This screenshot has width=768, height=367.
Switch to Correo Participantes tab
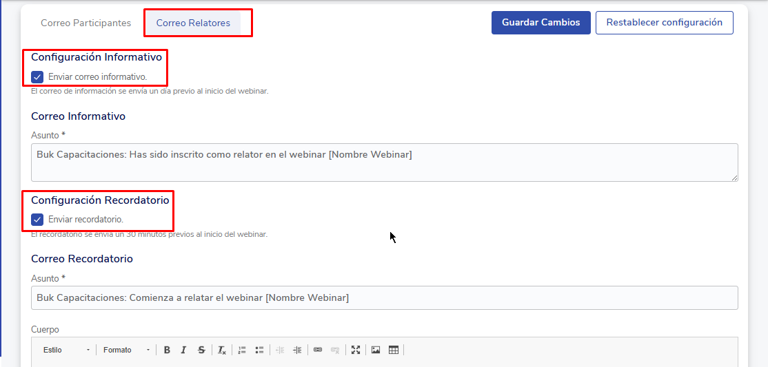[85, 23]
